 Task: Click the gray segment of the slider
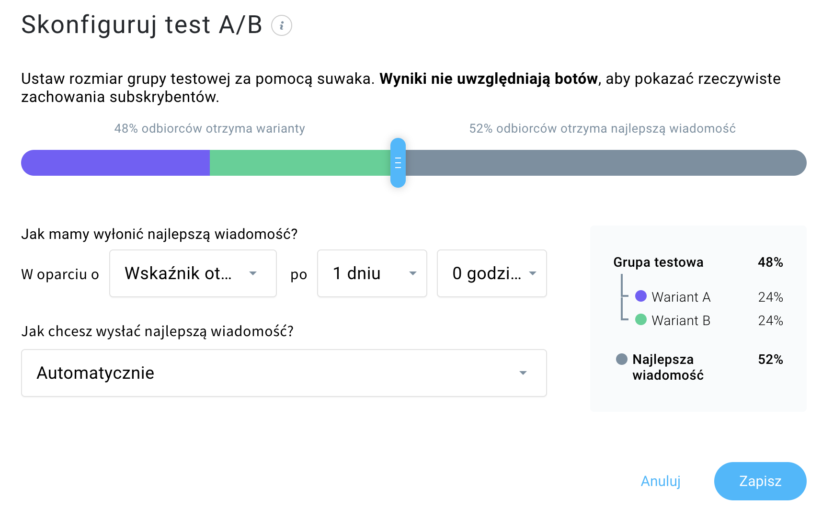pyautogui.click(x=604, y=163)
